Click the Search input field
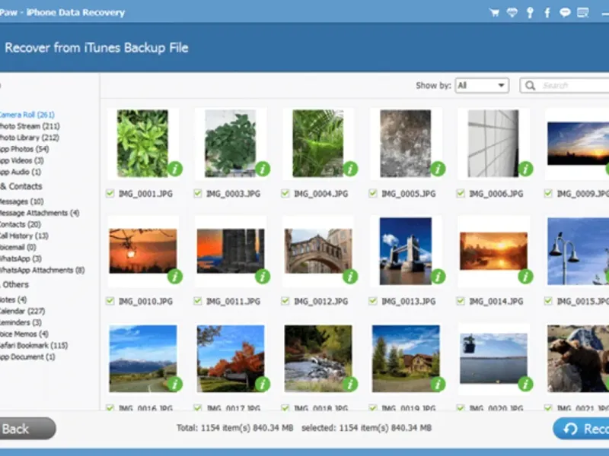Image resolution: width=609 pixels, height=456 pixels. (565, 85)
